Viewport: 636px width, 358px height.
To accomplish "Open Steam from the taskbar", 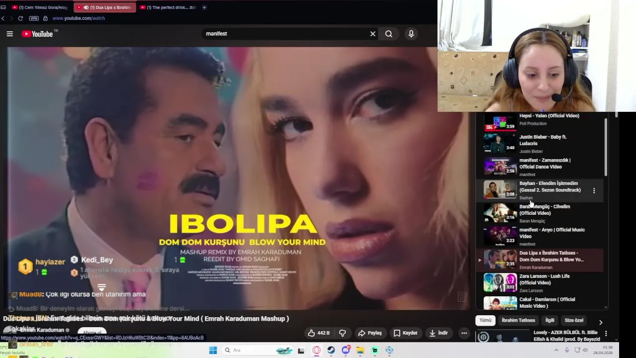I will pyautogui.click(x=331, y=351).
